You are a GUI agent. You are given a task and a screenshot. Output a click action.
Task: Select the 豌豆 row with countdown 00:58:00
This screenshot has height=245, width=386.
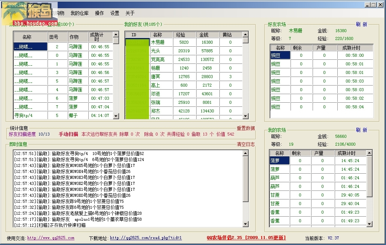click(x=322, y=56)
